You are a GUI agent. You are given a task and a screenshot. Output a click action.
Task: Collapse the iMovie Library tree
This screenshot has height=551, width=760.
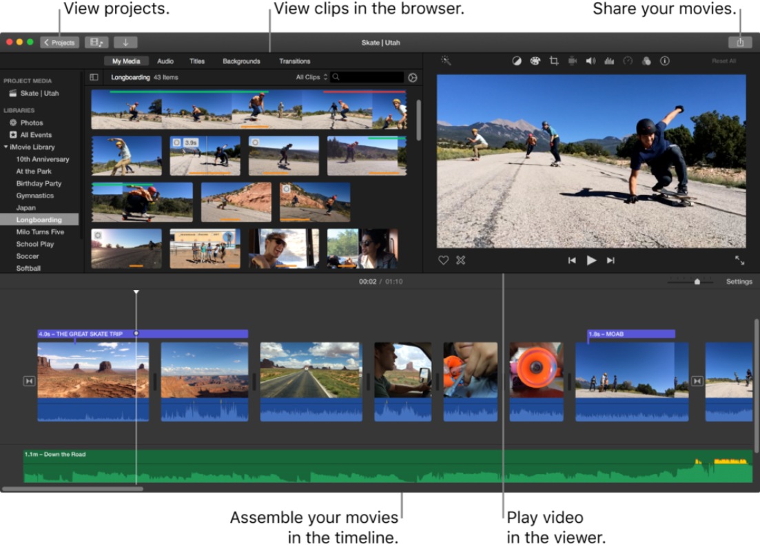click(6, 147)
